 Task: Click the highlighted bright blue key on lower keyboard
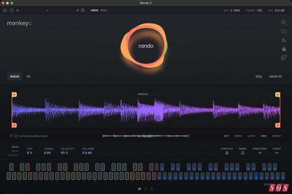coord(256,176)
